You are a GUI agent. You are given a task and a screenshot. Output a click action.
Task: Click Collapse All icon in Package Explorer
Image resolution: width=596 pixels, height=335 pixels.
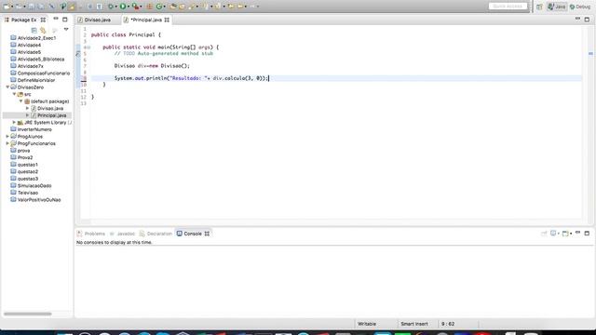pyautogui.click(x=34, y=30)
